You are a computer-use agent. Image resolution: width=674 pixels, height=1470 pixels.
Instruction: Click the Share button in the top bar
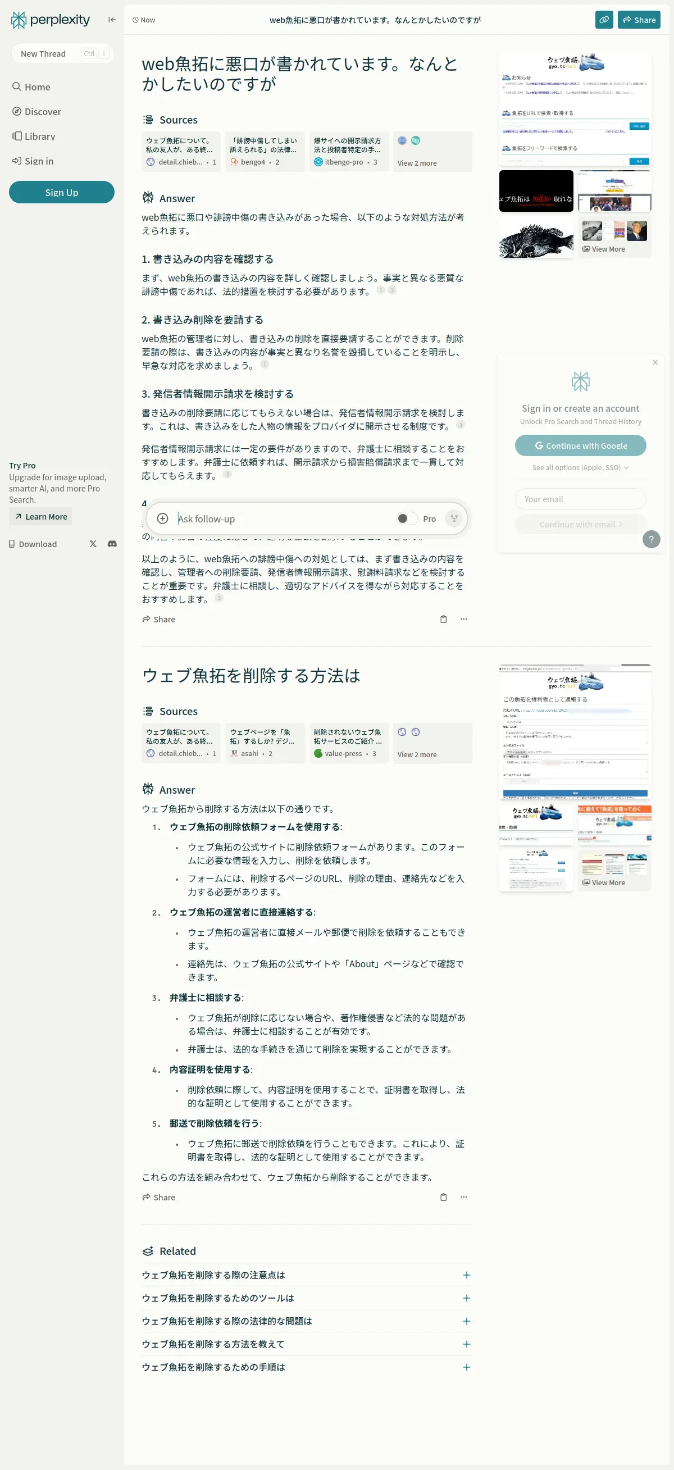pos(639,20)
